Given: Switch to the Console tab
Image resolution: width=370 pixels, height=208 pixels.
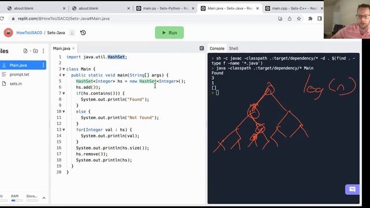Looking at the screenshot, I should click(217, 49).
